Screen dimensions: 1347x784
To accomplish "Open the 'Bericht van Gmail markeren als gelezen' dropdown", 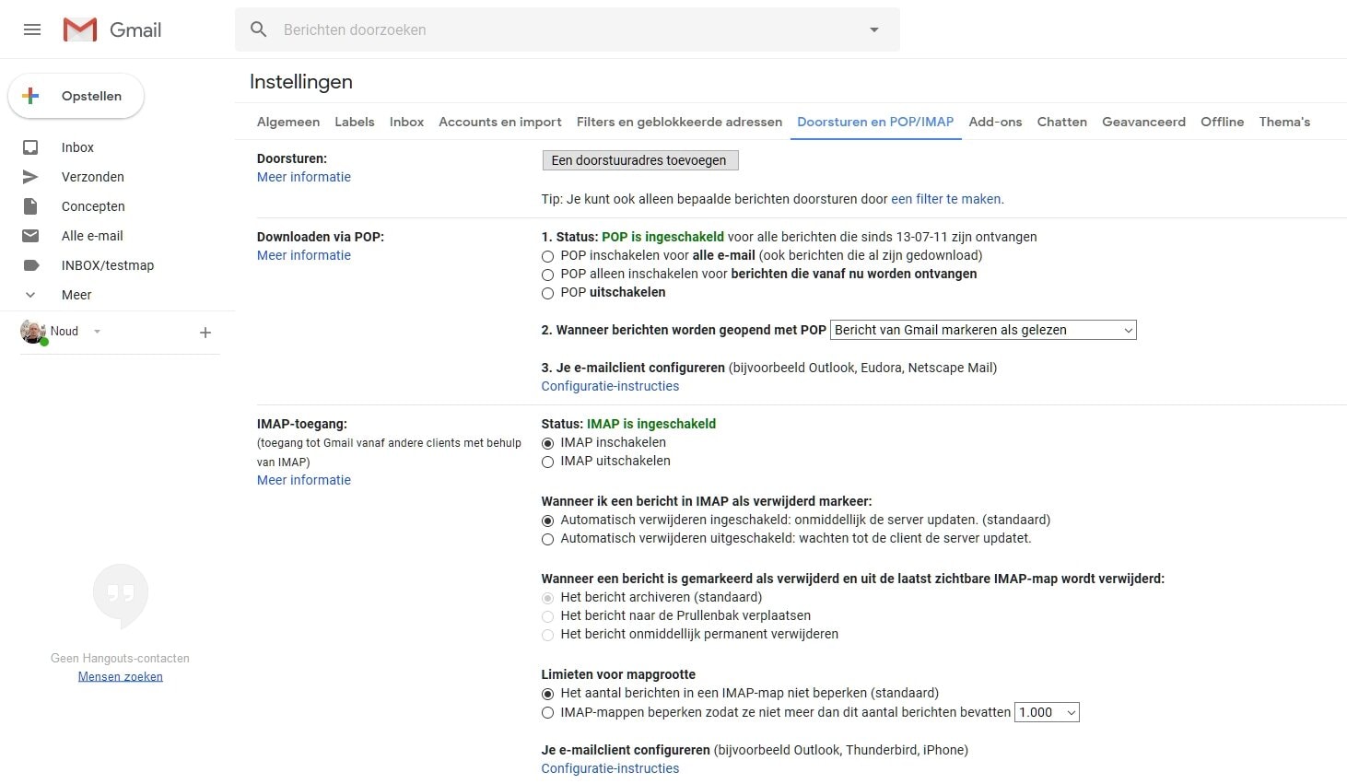I will [982, 330].
